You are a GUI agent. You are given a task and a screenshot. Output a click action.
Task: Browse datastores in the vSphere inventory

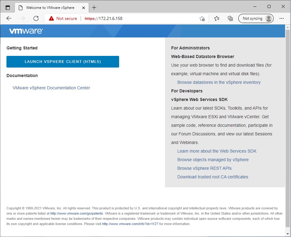click(x=219, y=82)
